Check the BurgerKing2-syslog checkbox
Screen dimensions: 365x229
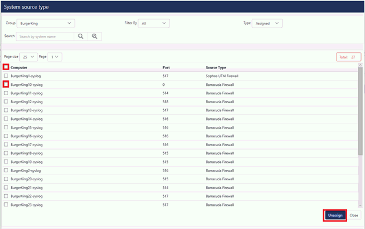(x=6, y=170)
